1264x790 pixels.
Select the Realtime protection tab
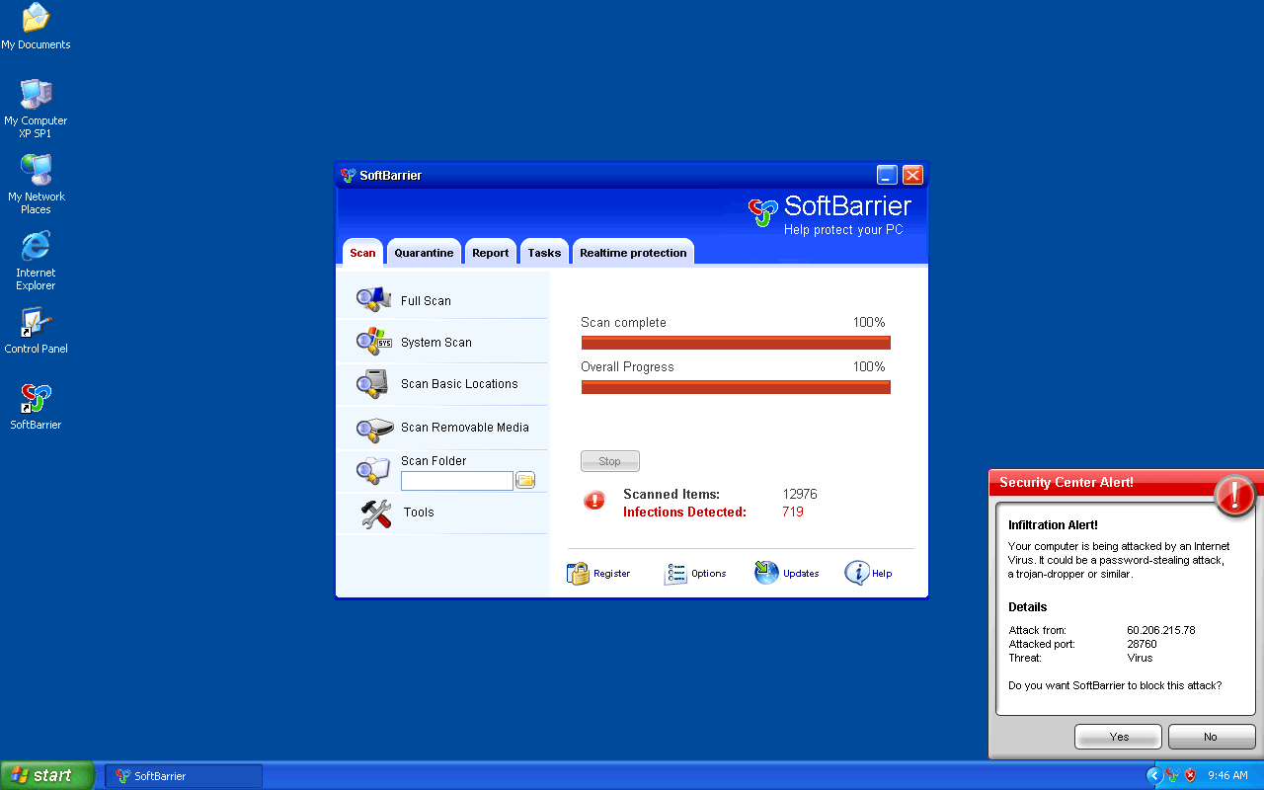click(x=633, y=253)
